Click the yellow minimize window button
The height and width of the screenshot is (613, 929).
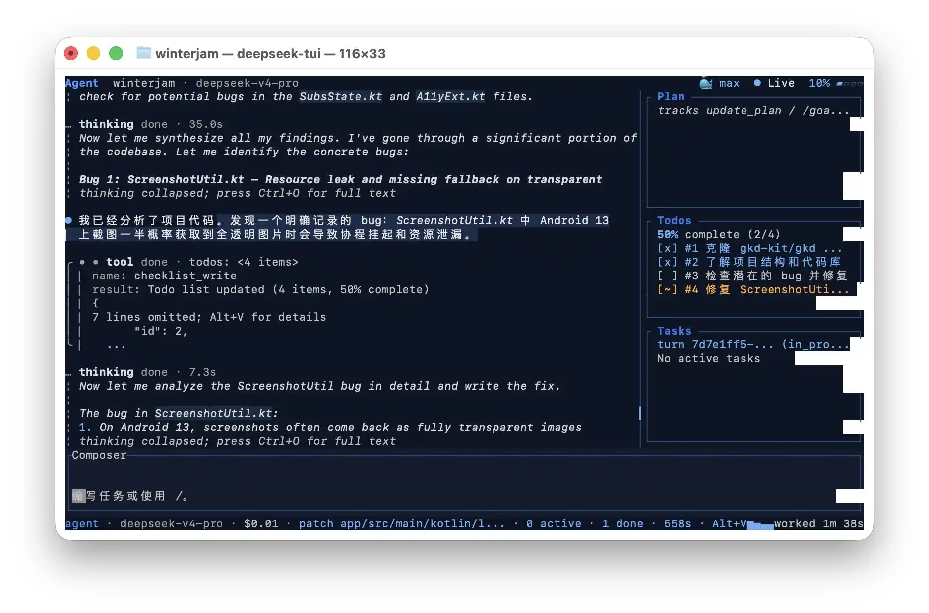pyautogui.click(x=93, y=53)
